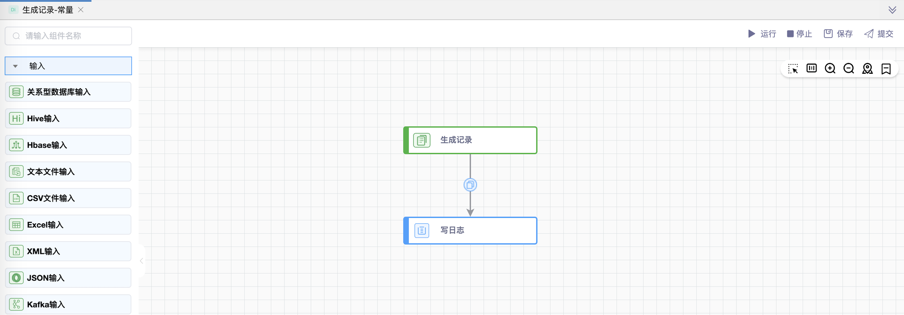Select the 关系型数据库输入 component
This screenshot has width=904, height=315.
pyautogui.click(x=68, y=92)
